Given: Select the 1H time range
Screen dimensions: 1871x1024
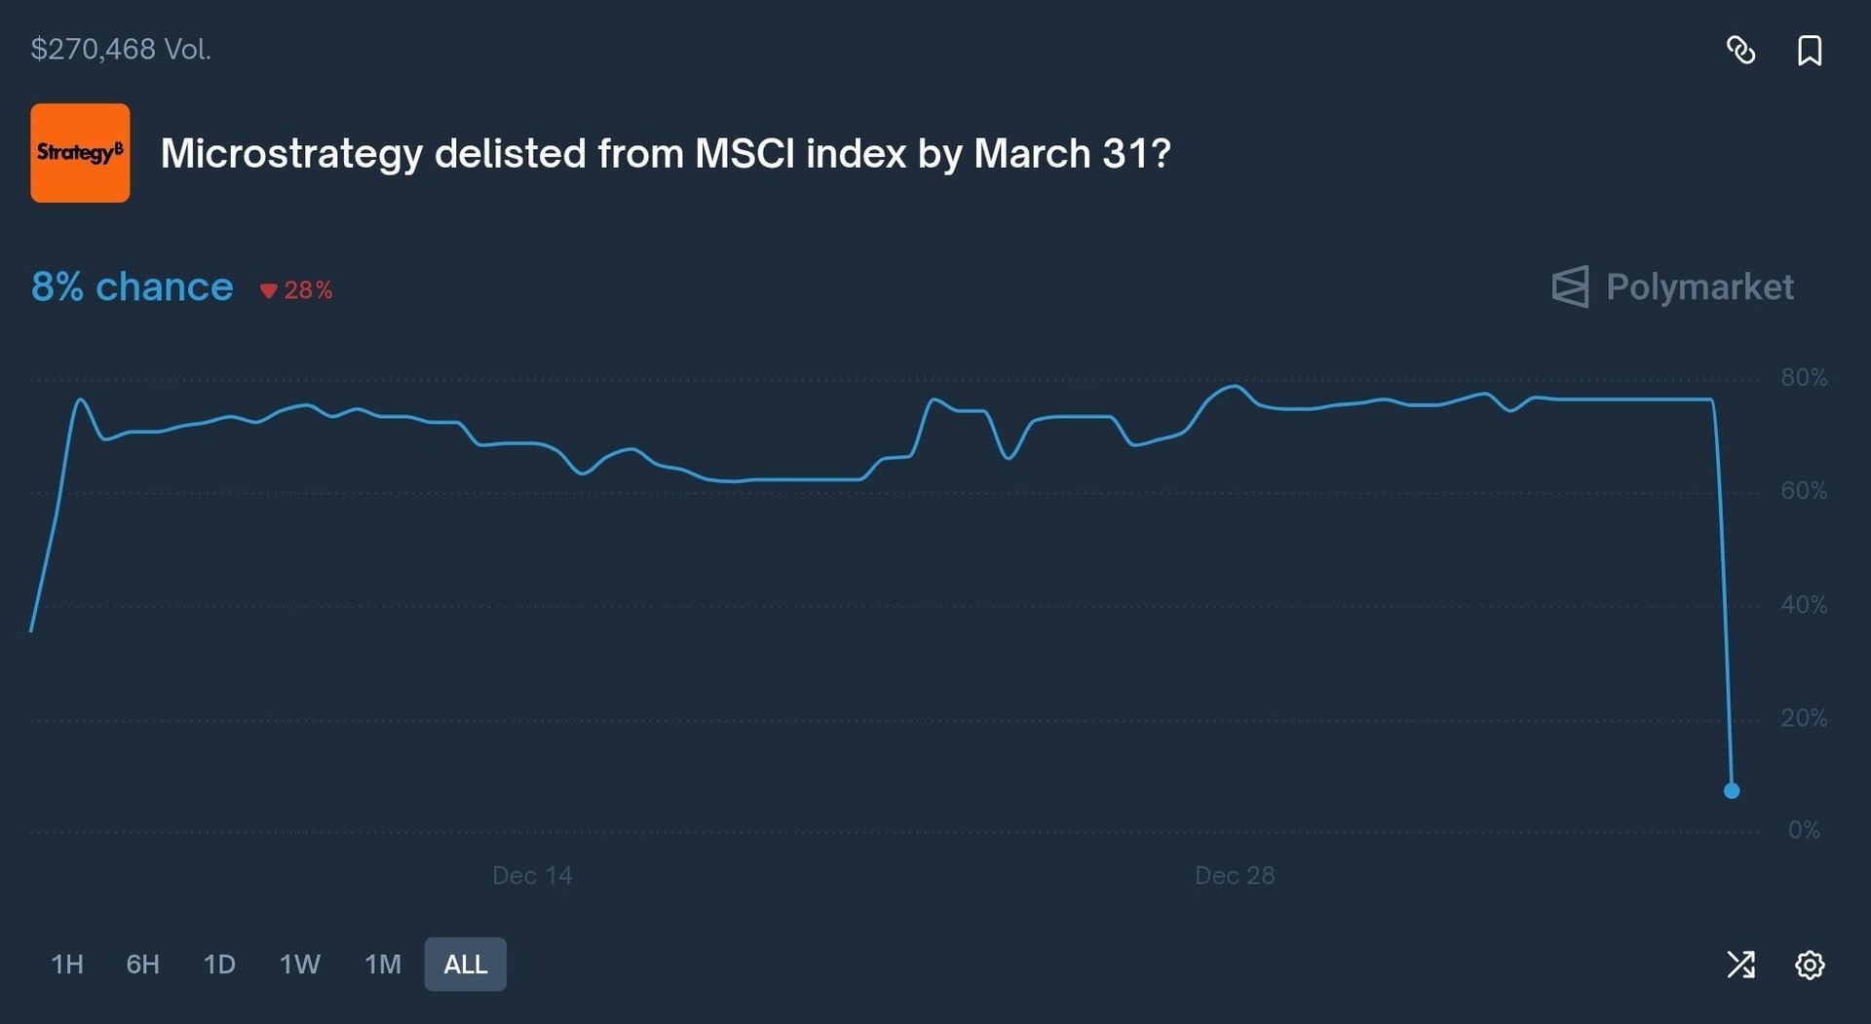Looking at the screenshot, I should pyautogui.click(x=67, y=965).
